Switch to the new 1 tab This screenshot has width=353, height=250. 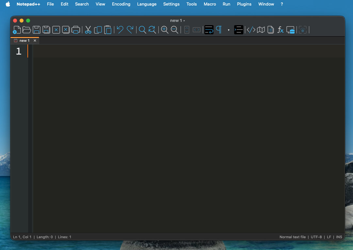(x=24, y=41)
